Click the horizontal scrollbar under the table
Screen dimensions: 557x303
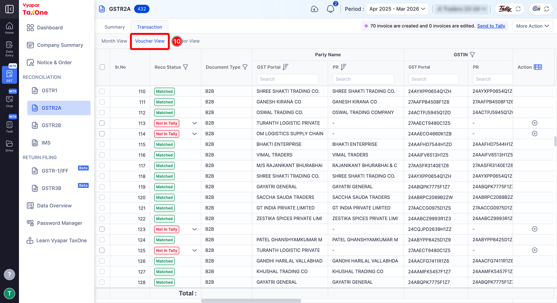click(x=251, y=301)
